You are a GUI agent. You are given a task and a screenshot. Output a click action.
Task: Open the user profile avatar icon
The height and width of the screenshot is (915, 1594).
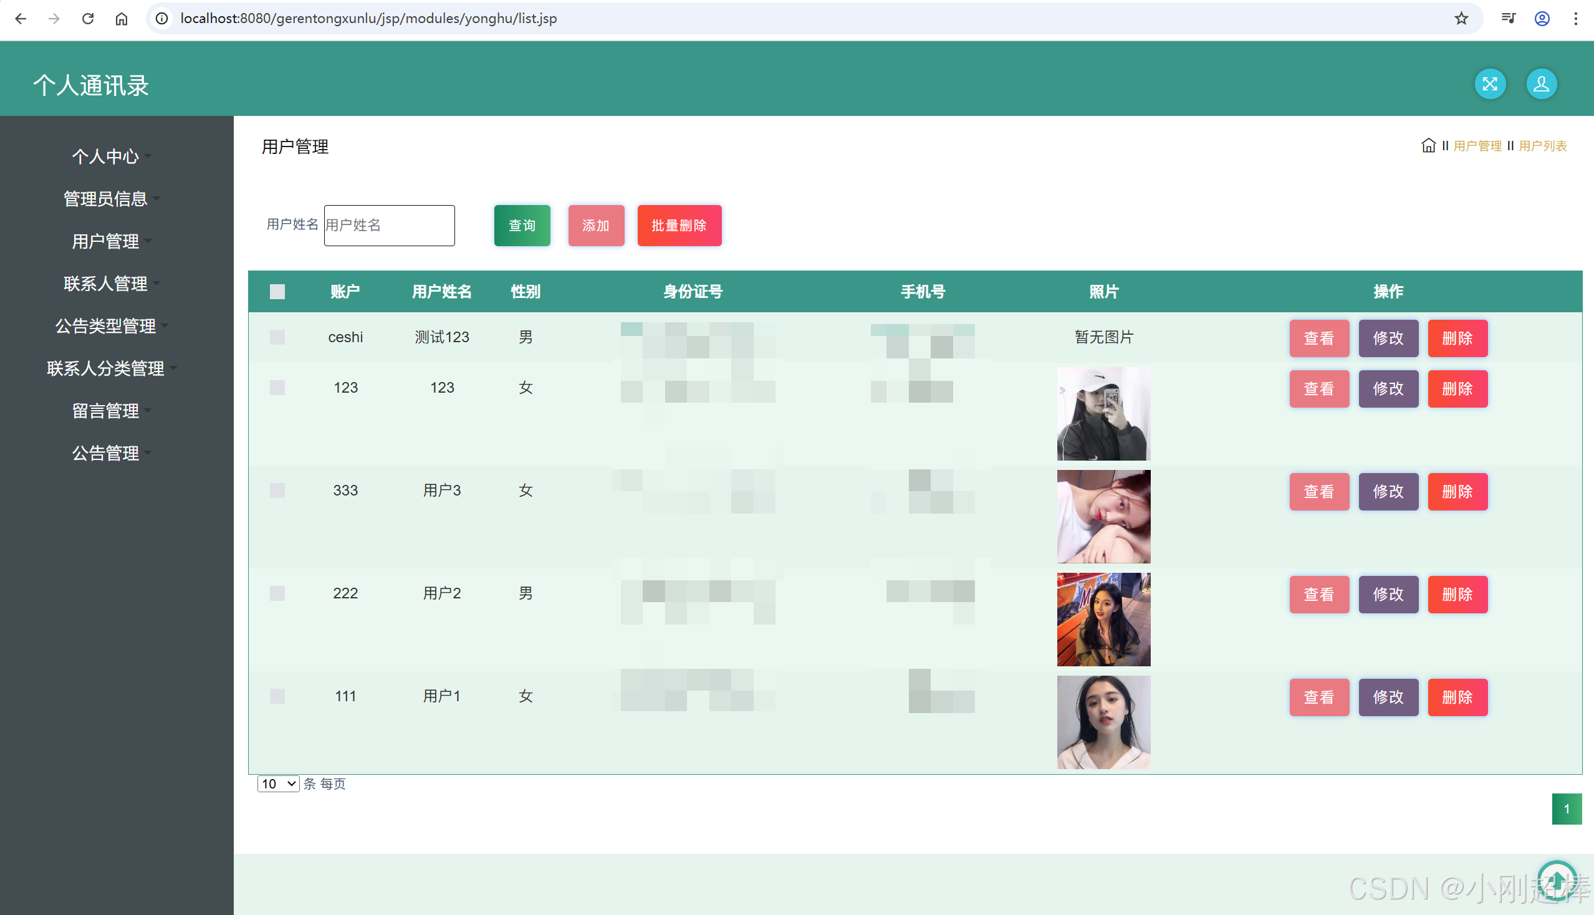(x=1541, y=84)
